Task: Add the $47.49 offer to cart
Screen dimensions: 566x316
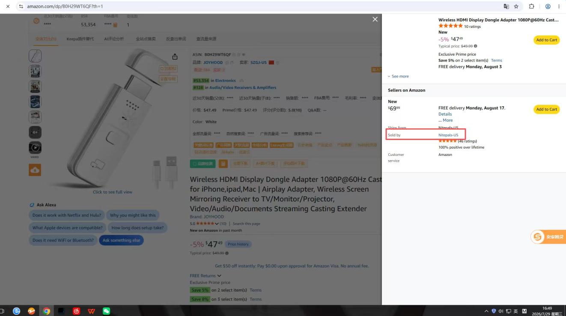Action: tap(547, 40)
